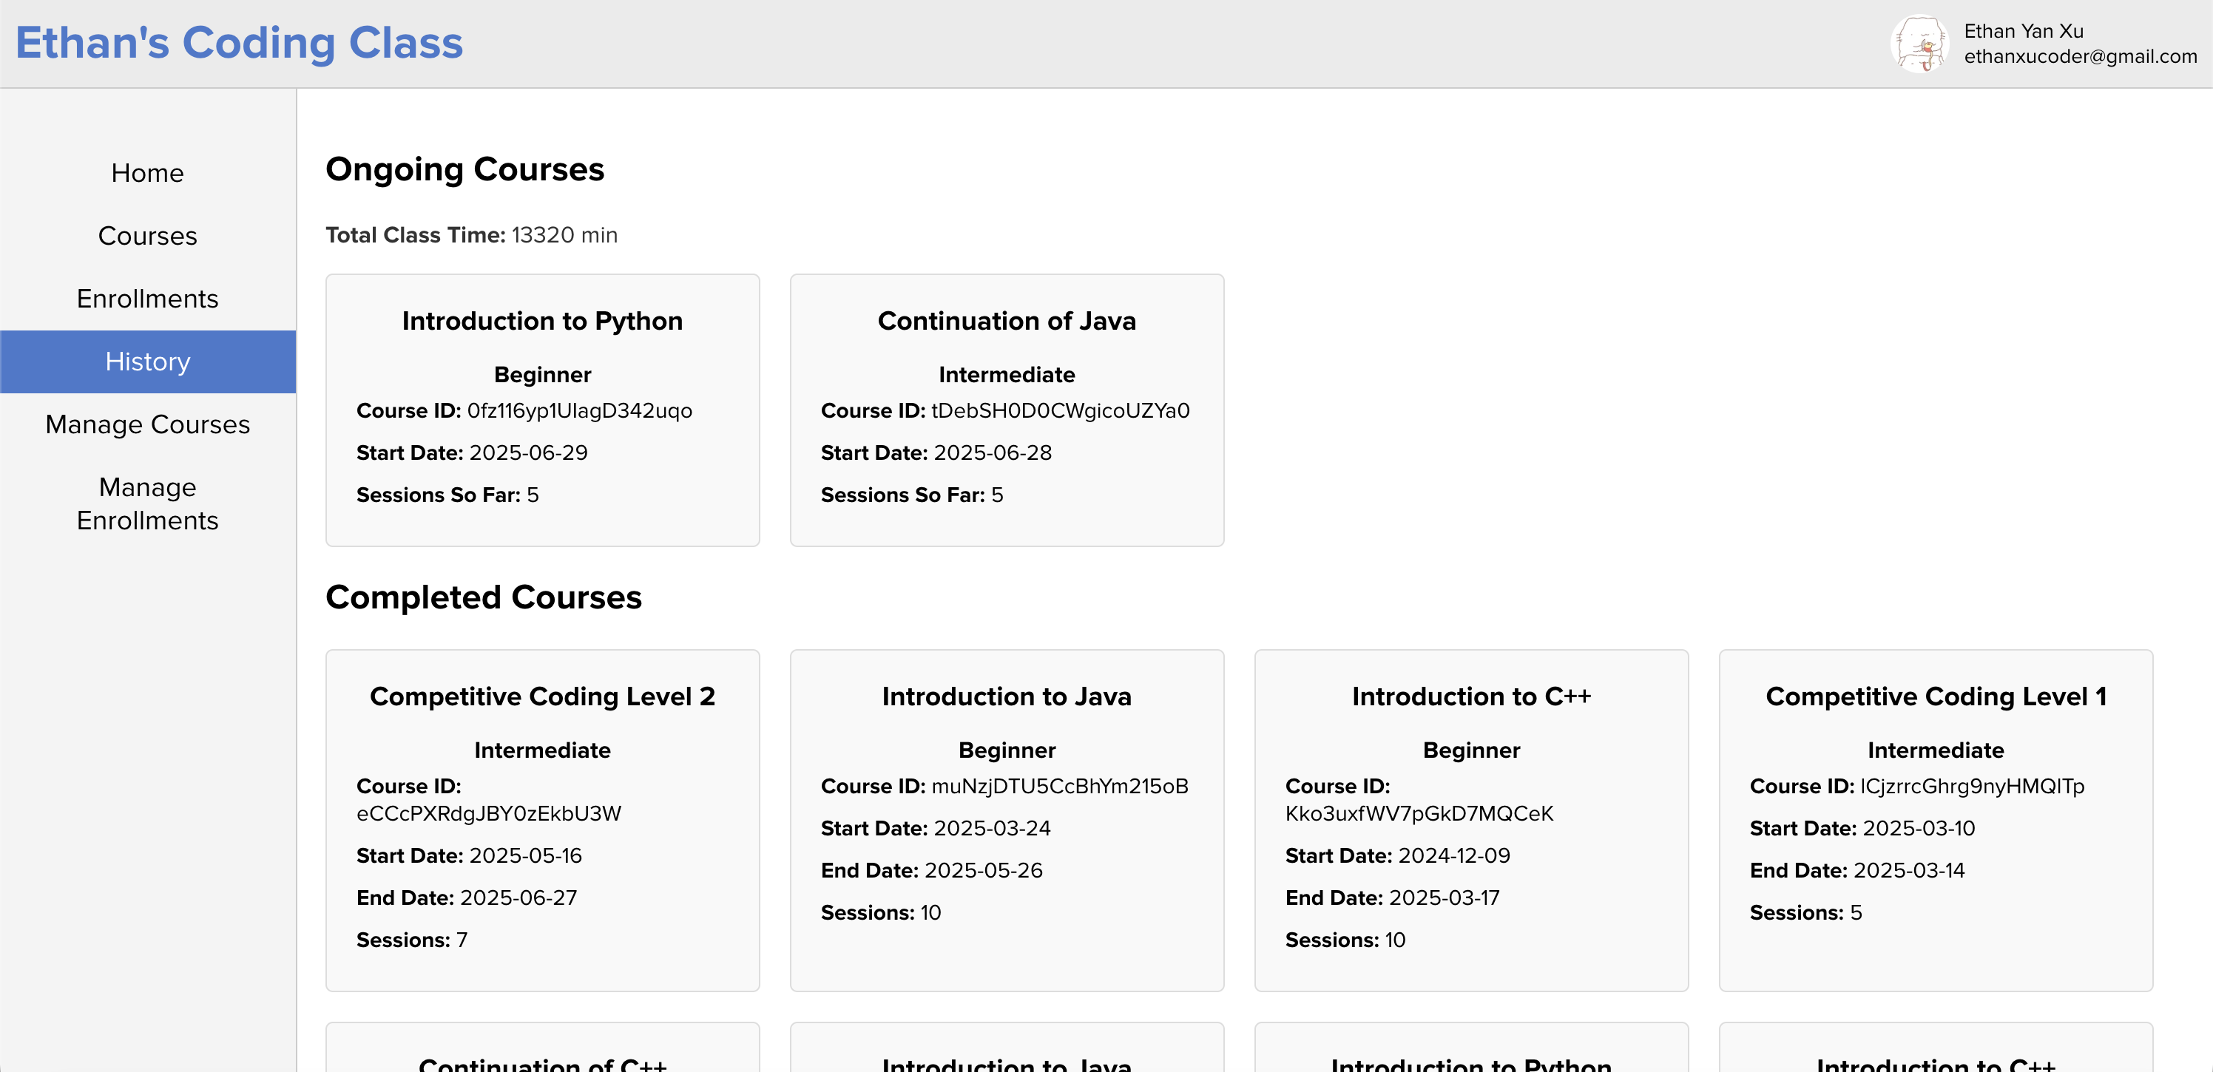Select course ID muNzjDTU5CcBhYm215oB
This screenshot has height=1072, width=2213.
coord(1060,786)
